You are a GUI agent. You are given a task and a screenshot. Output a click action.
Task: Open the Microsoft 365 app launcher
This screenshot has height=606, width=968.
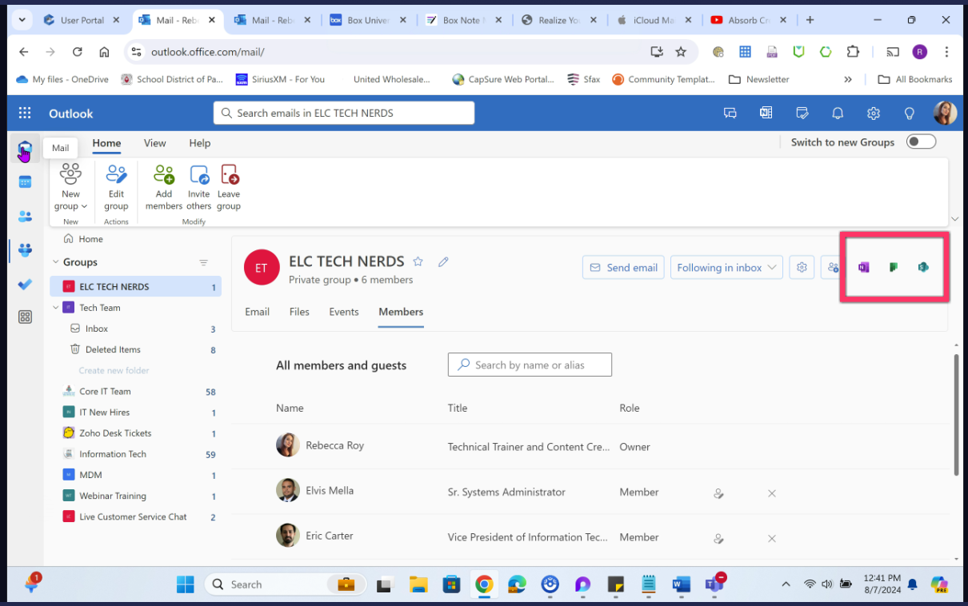[x=25, y=114]
